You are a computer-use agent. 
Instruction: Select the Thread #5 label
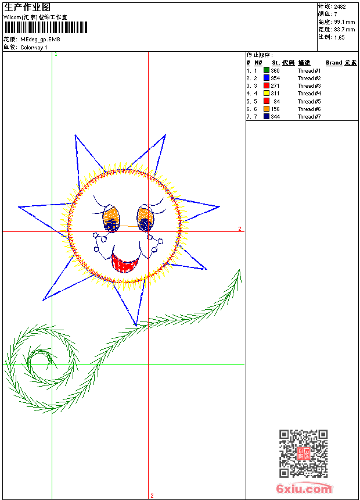pos(309,101)
